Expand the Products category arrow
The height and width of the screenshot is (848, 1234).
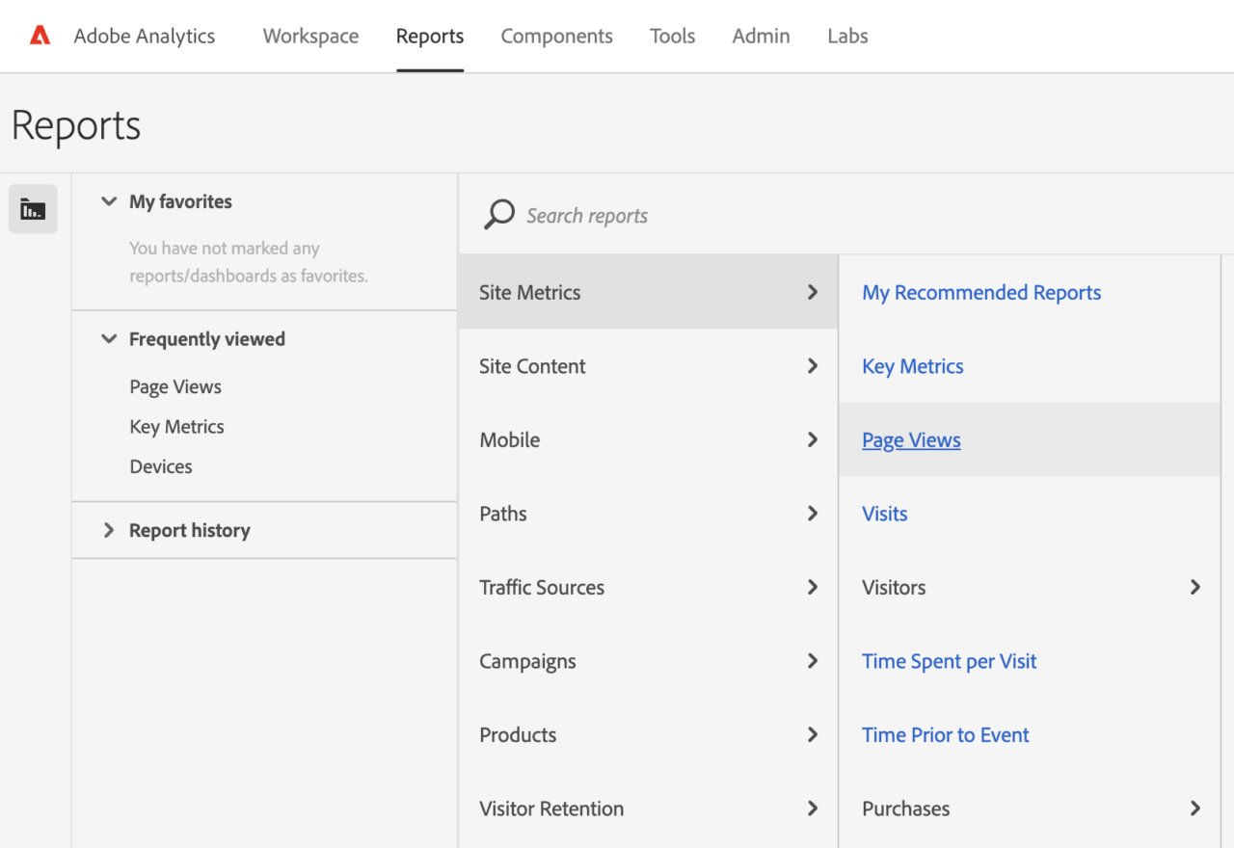(x=813, y=734)
